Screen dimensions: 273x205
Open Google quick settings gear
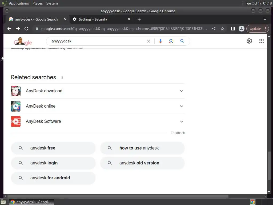tap(249, 41)
